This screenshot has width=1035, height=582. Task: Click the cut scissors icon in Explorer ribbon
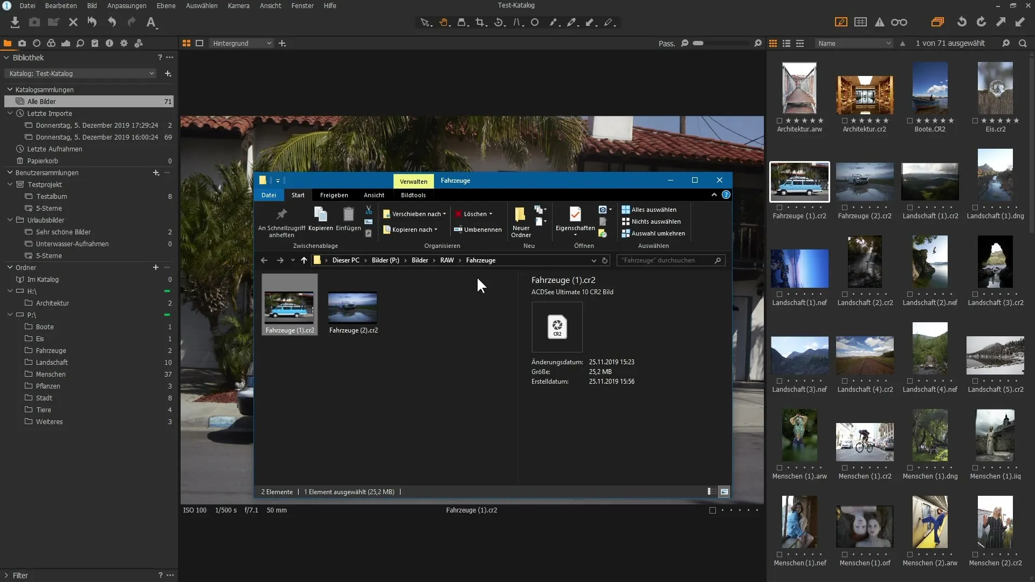[x=369, y=210]
